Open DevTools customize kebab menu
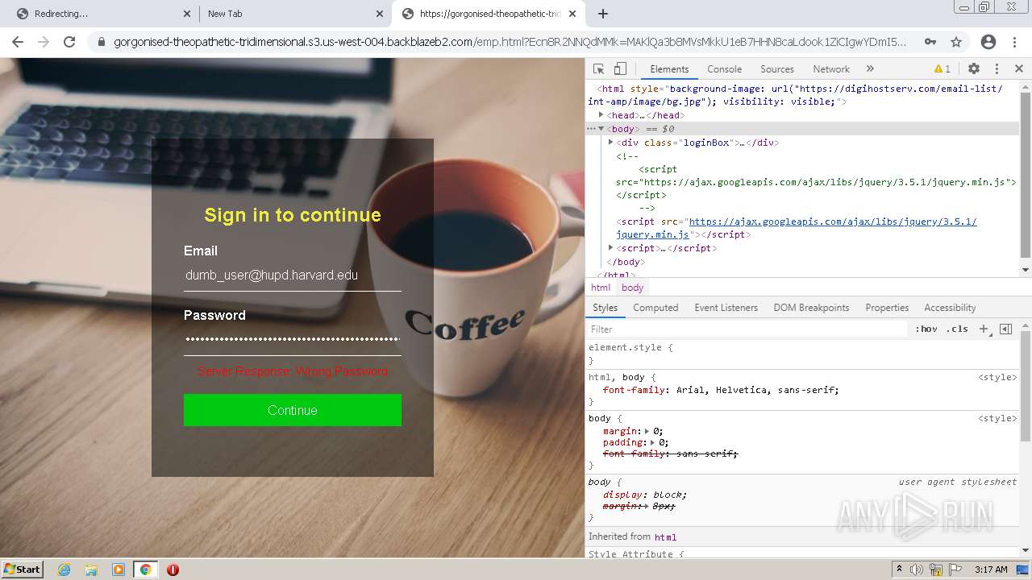The image size is (1032, 580). (997, 69)
